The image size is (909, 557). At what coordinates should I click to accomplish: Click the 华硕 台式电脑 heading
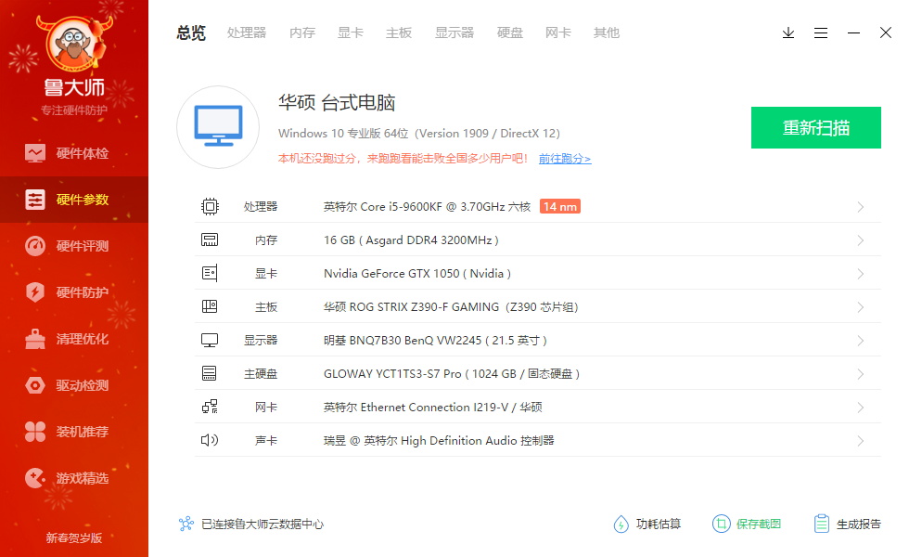pyautogui.click(x=337, y=103)
